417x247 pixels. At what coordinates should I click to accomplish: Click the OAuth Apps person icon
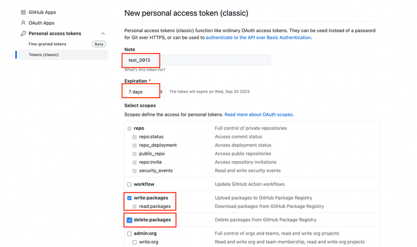coord(23,23)
